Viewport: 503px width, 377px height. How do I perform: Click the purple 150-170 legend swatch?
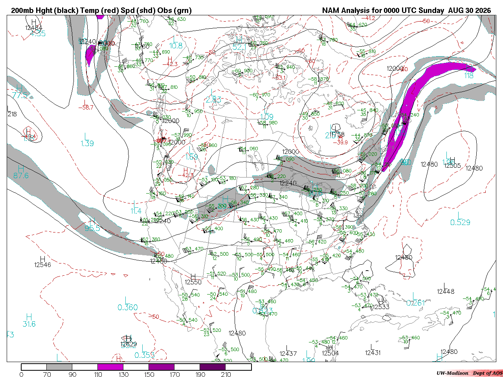click(x=162, y=367)
